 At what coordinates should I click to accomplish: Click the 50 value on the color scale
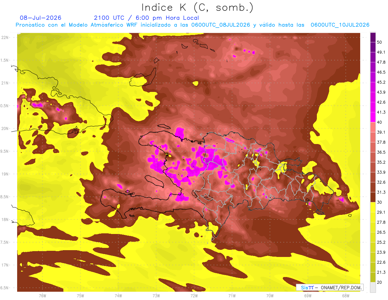[380, 42]
